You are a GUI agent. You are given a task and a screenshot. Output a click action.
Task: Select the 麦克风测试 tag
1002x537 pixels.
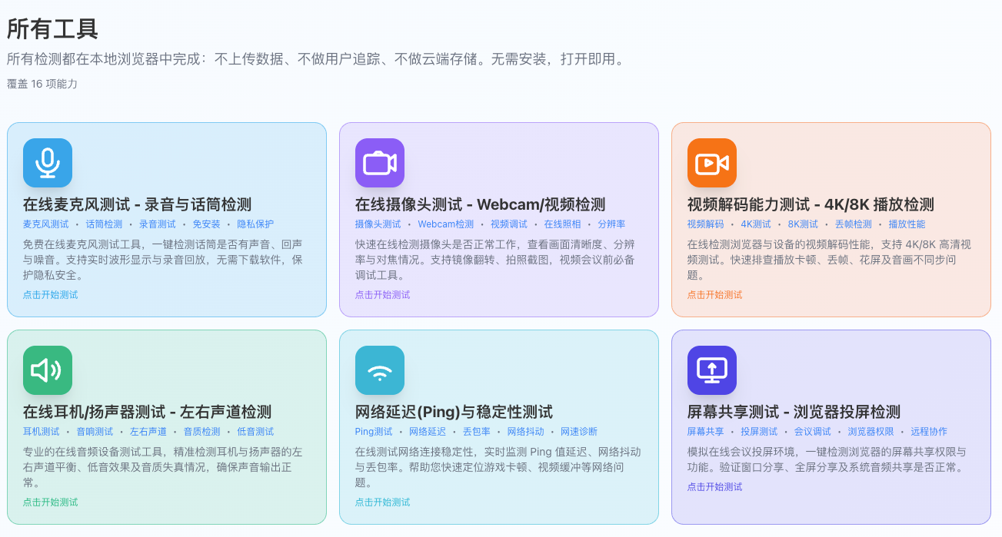46,224
